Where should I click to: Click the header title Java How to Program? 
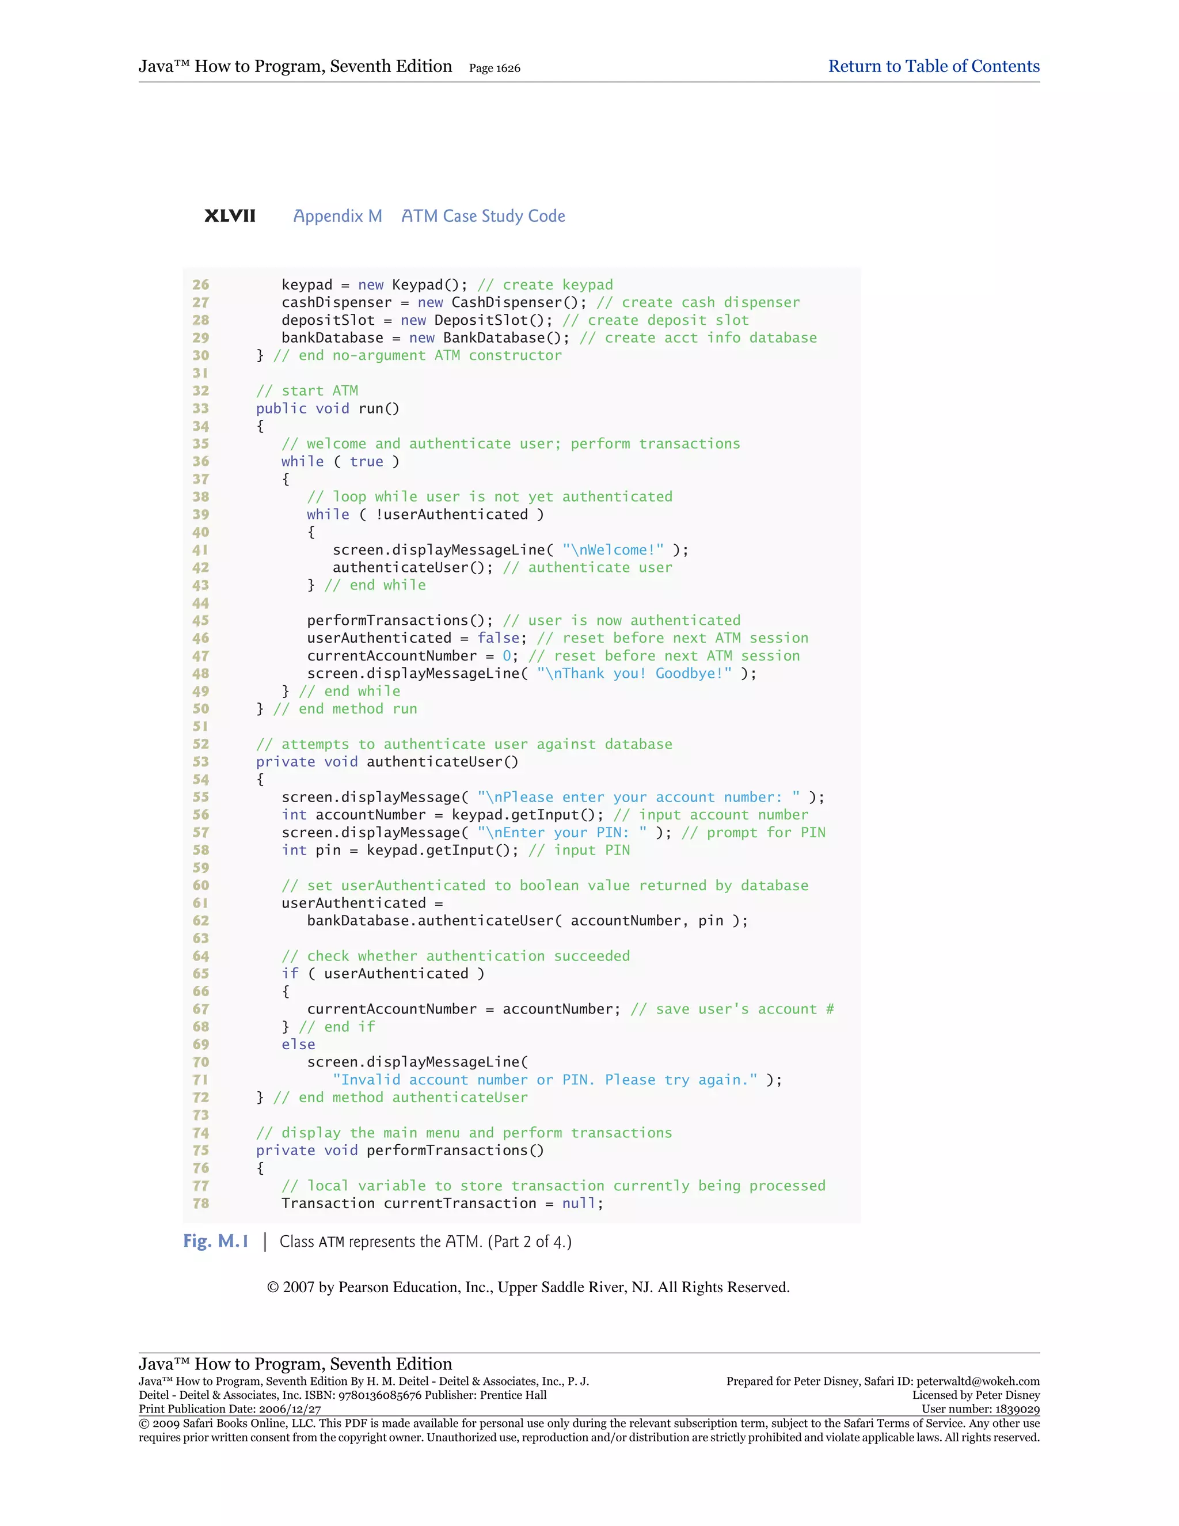pyautogui.click(x=295, y=66)
